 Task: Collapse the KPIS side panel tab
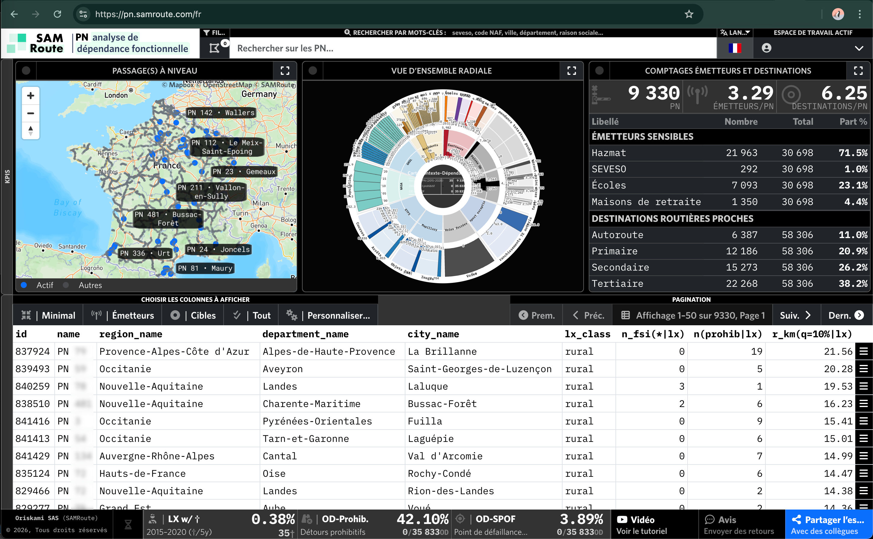(x=7, y=176)
